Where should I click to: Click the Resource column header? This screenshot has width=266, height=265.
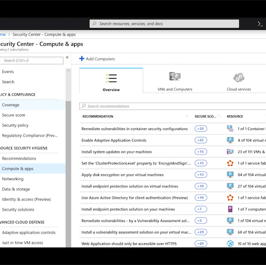(x=235, y=116)
